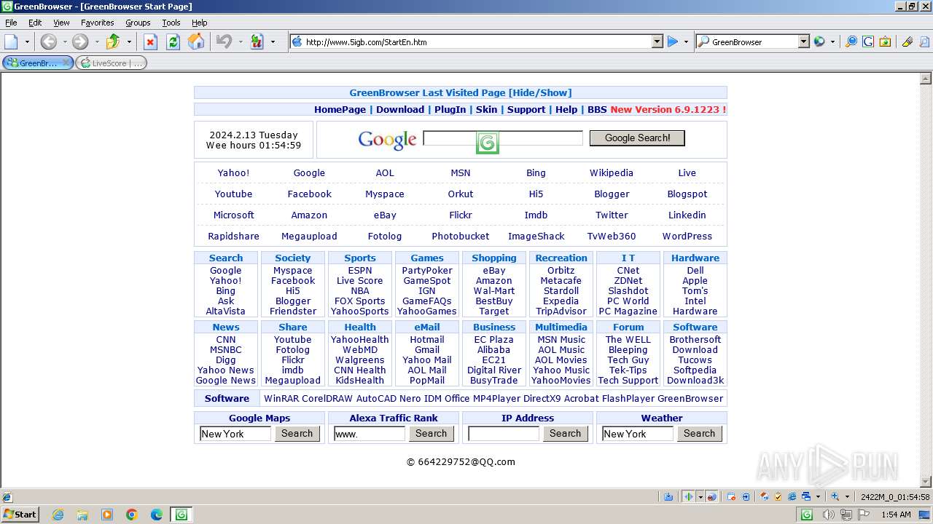Viewport: 933px width, 524px height.
Task: Click the GreenBrowser Last Visited Page [Hide/Show] link
Action: tap(461, 92)
